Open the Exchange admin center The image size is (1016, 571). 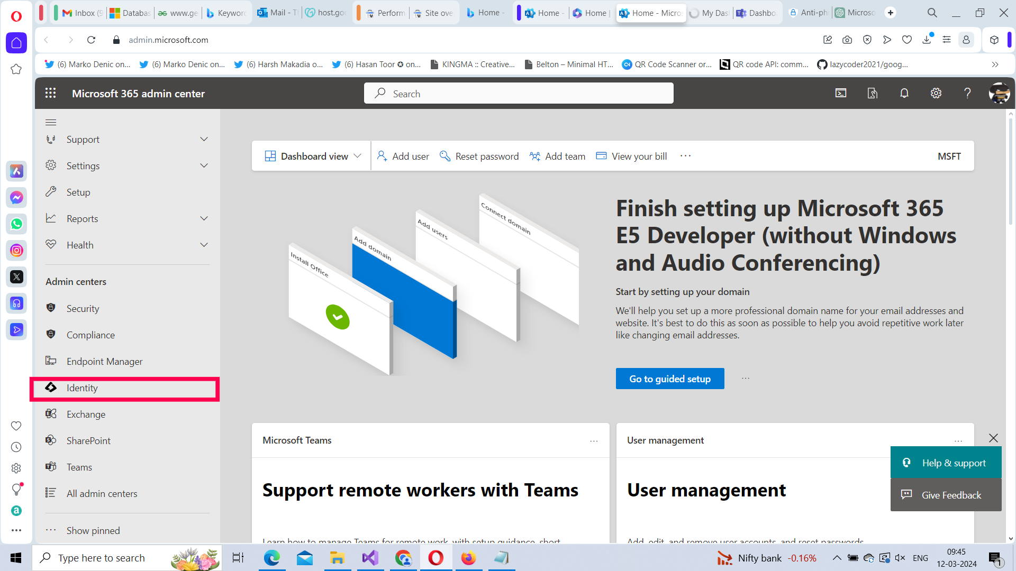coord(86,414)
